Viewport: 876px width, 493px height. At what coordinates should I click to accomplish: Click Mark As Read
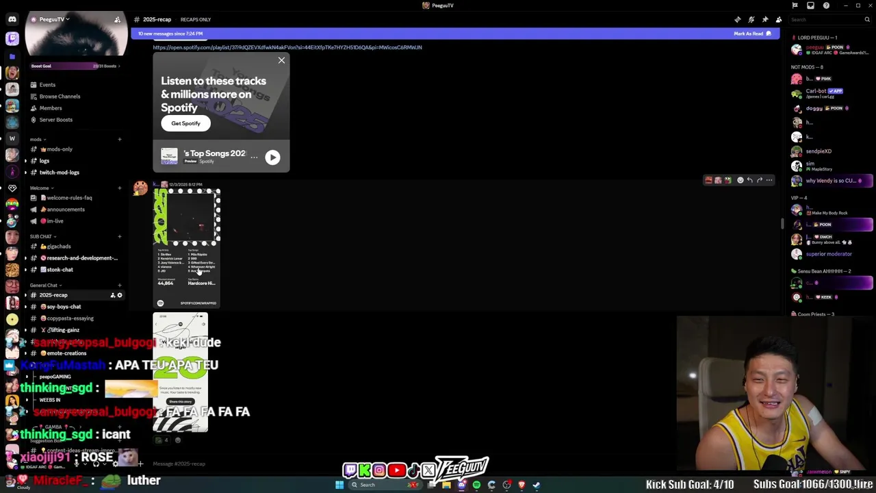(752, 34)
